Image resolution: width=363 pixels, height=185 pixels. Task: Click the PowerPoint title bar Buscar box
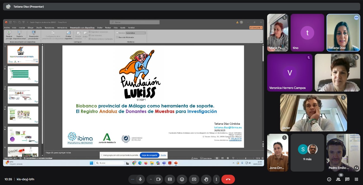click(x=134, y=22)
